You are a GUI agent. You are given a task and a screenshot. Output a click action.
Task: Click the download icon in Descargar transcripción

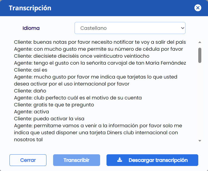click(x=120, y=160)
